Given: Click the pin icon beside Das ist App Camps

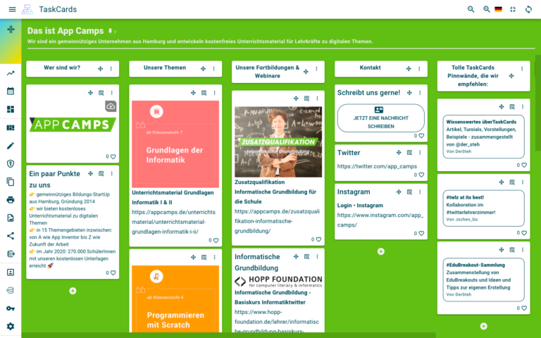Looking at the screenshot, I should (x=110, y=32).
